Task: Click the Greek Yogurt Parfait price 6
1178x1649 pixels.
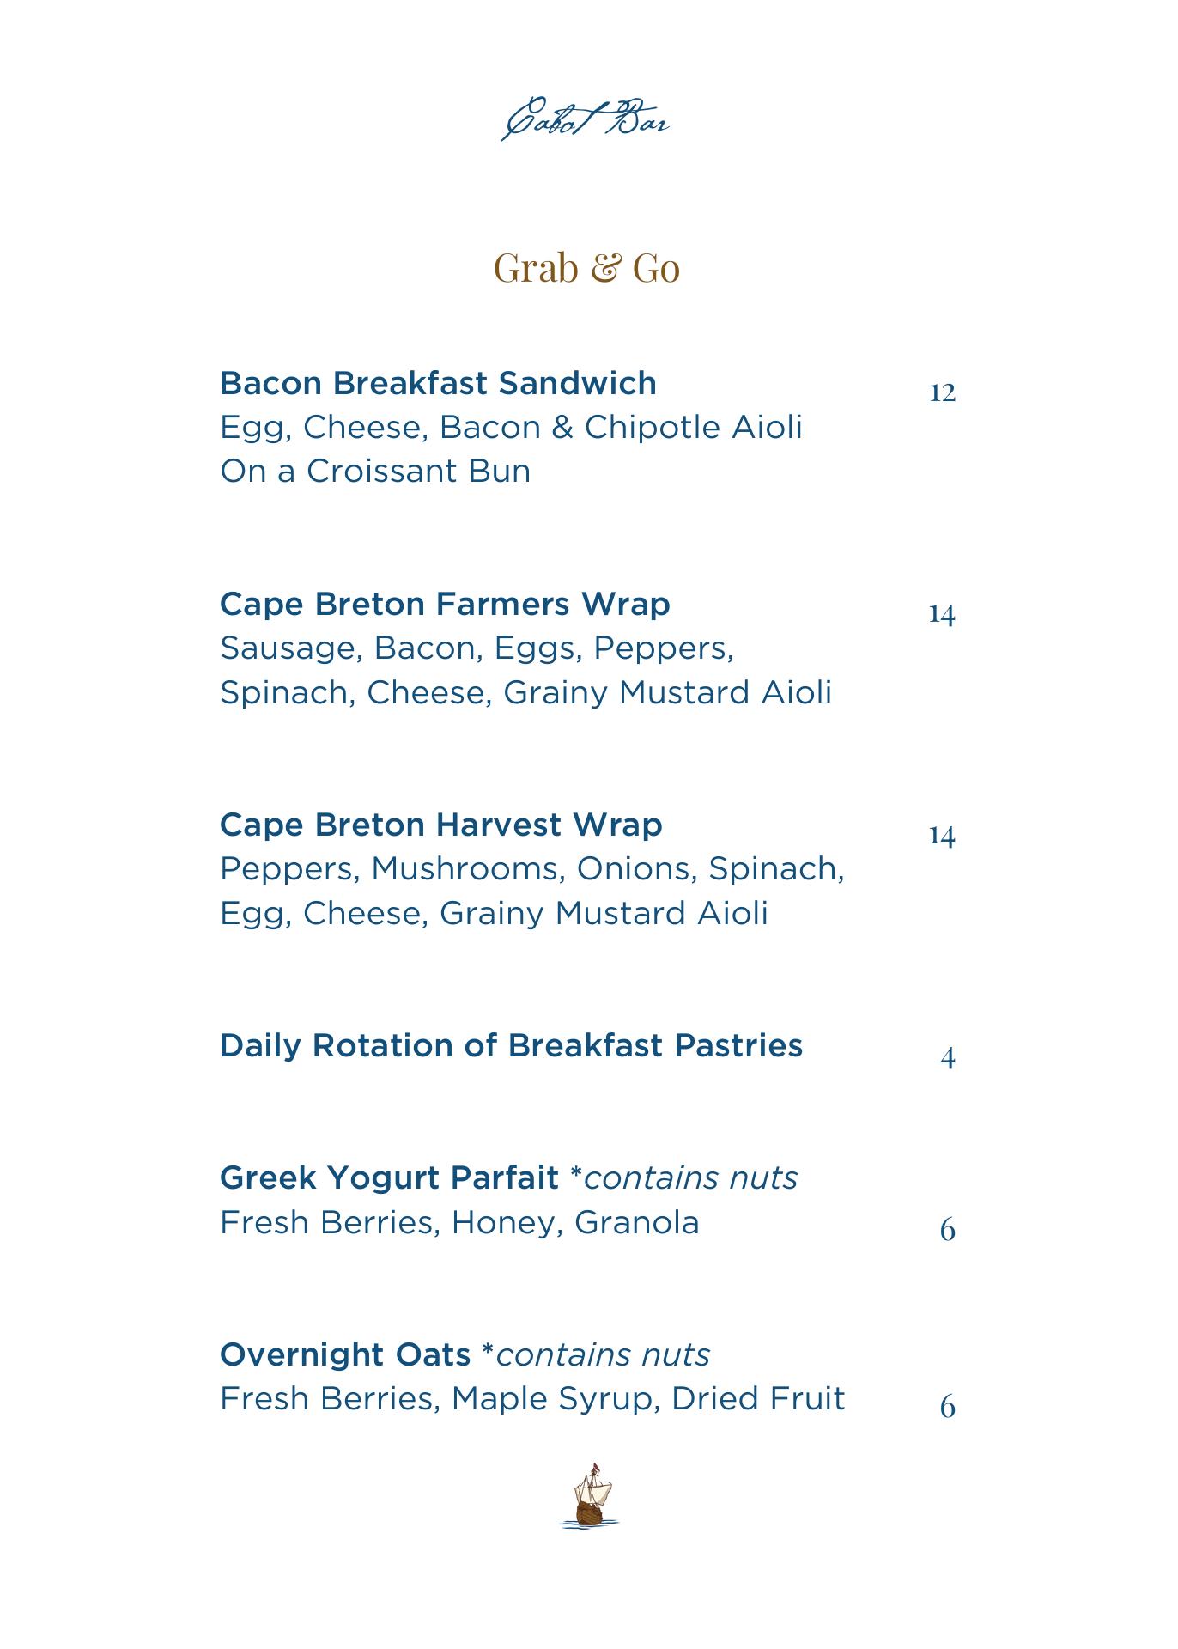Action: point(947,1230)
